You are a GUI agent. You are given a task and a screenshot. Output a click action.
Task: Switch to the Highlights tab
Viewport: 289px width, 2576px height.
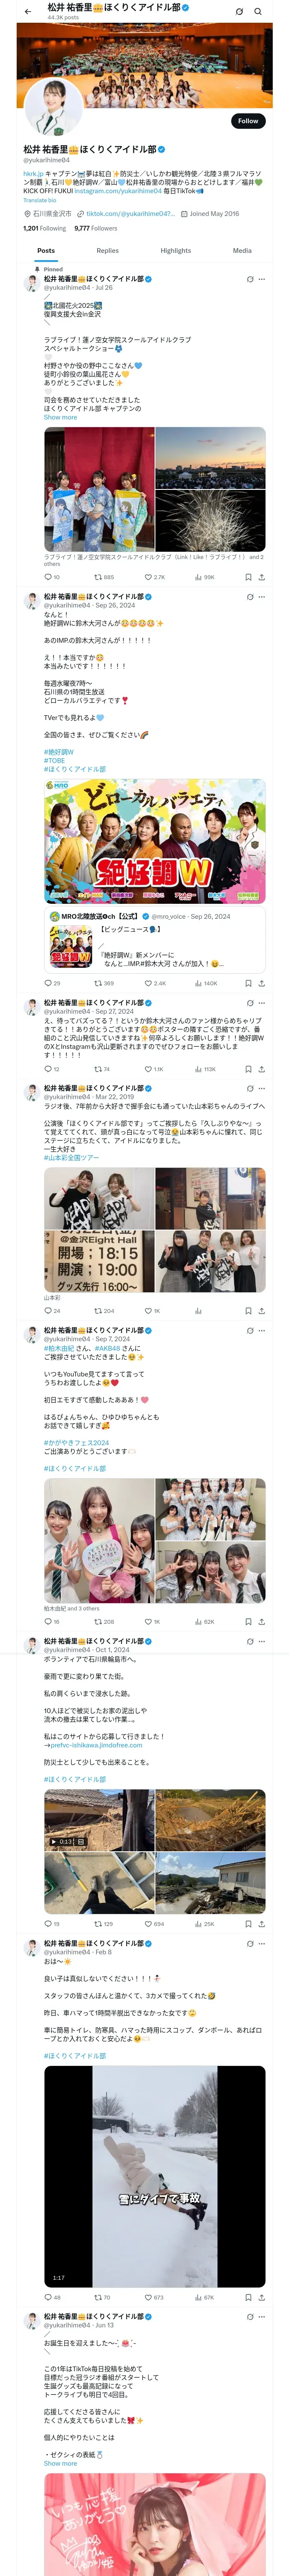click(x=176, y=251)
